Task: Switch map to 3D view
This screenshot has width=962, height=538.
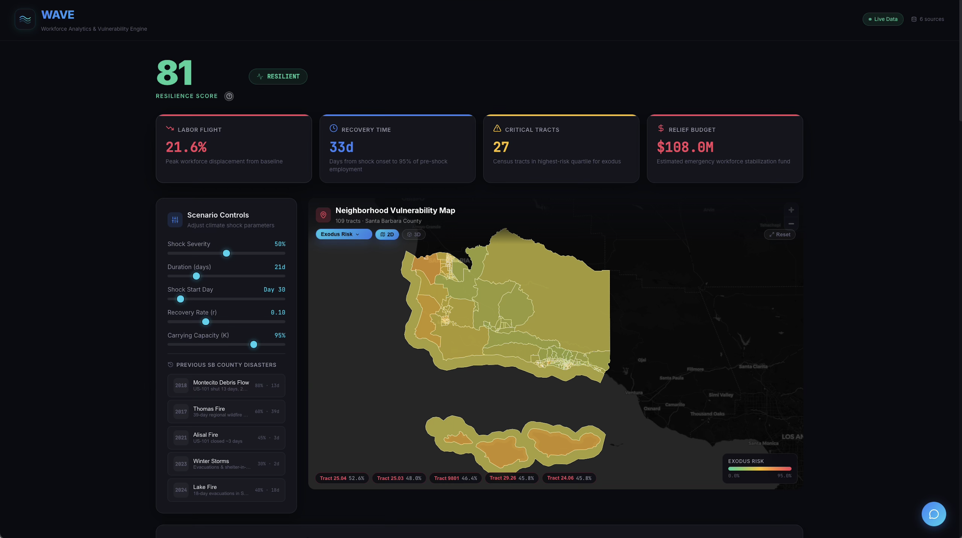Action: coord(414,234)
